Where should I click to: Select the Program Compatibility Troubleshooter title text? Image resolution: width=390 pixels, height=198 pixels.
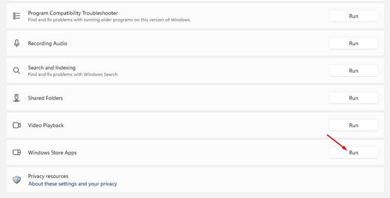[73, 13]
